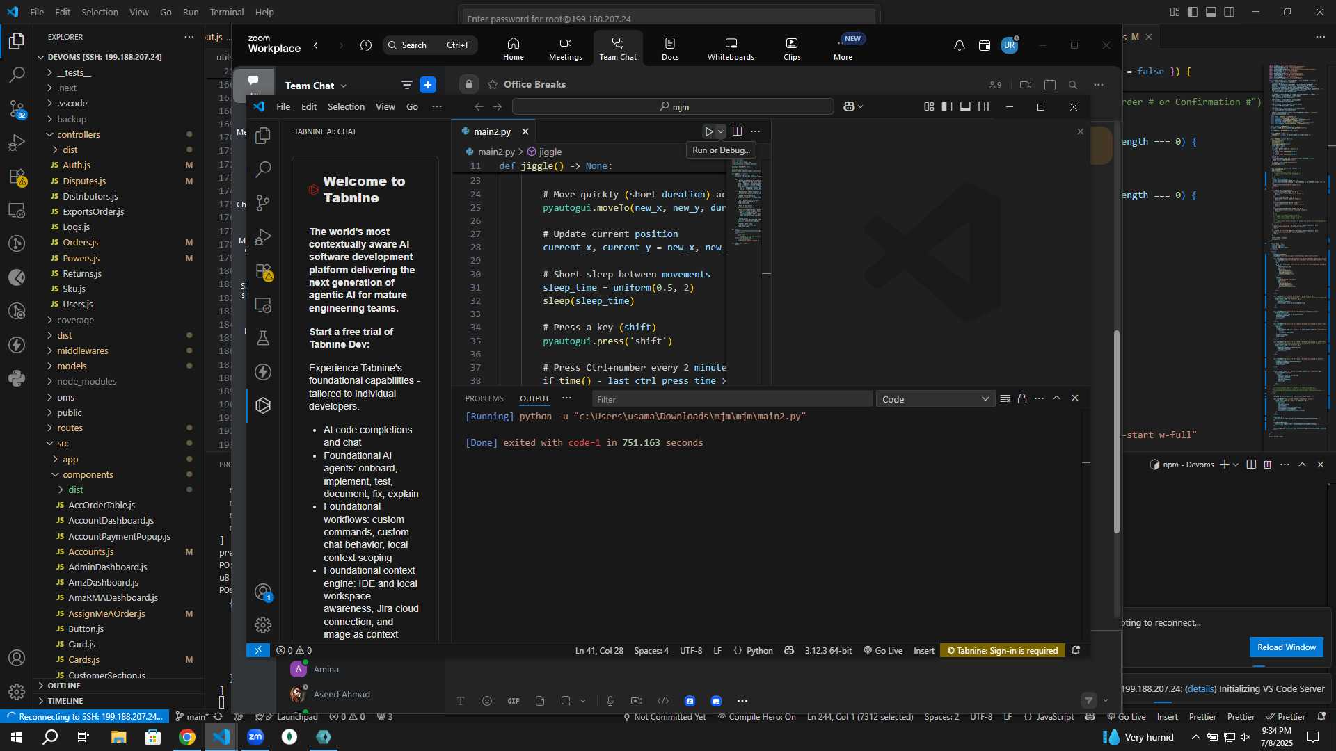
Task: Open Chrome from the Windows taskbar
Action: [x=187, y=737]
